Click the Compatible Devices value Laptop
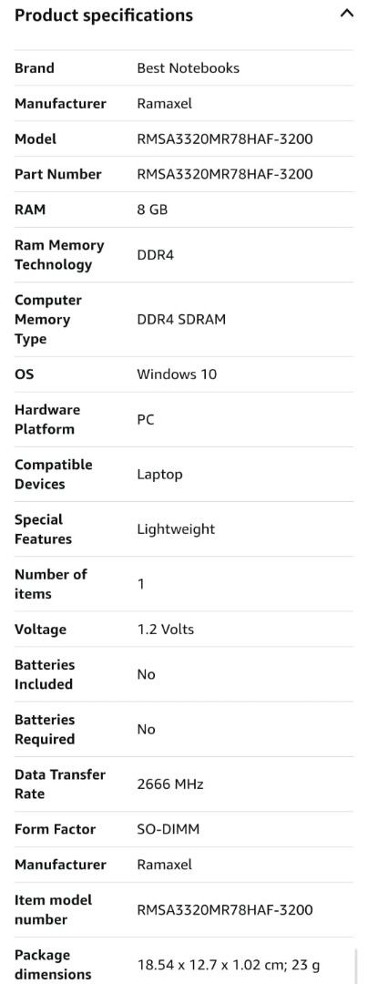 tap(160, 475)
